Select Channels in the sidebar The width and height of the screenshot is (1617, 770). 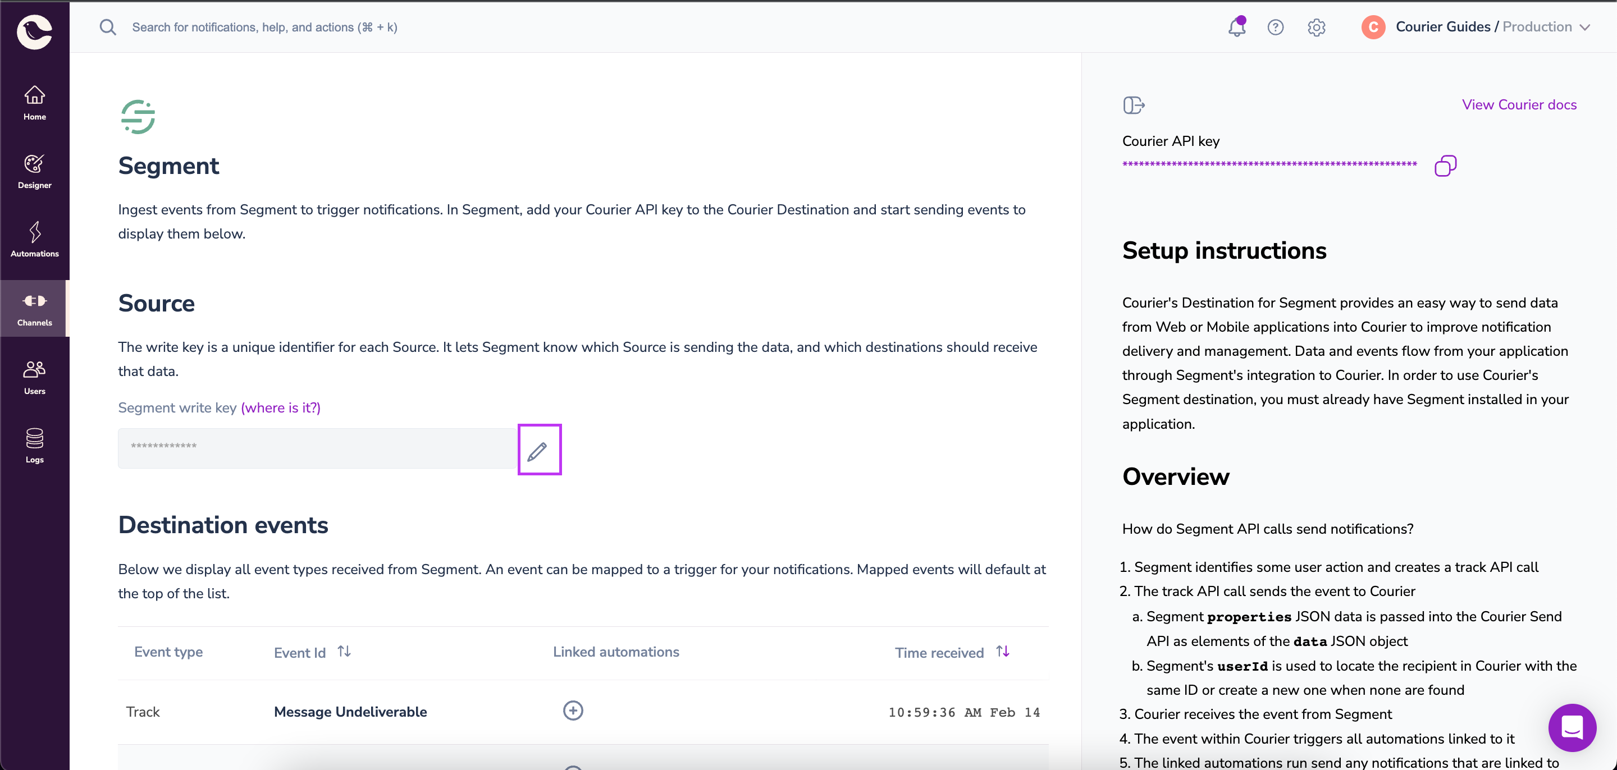[34, 309]
